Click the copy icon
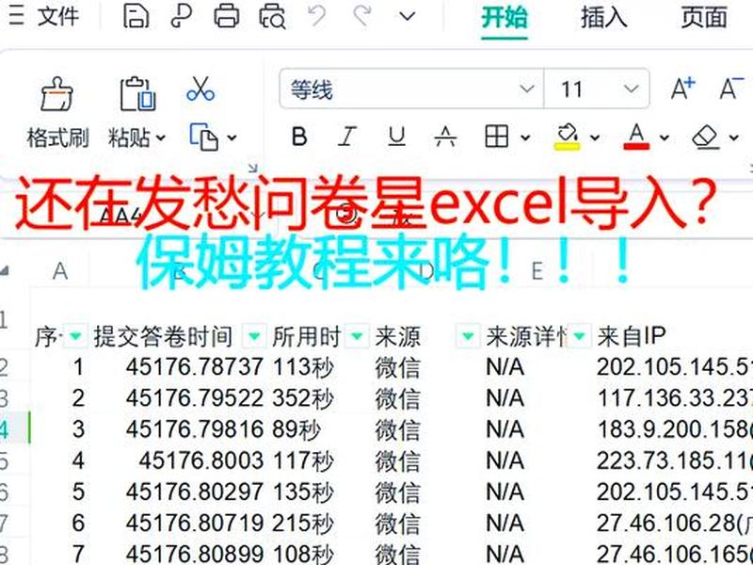The image size is (753, 565). click(203, 137)
